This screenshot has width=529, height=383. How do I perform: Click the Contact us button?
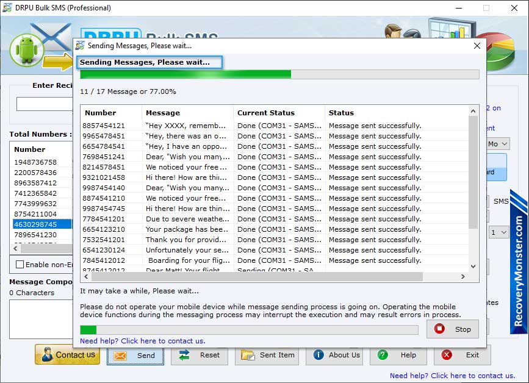[x=68, y=355]
